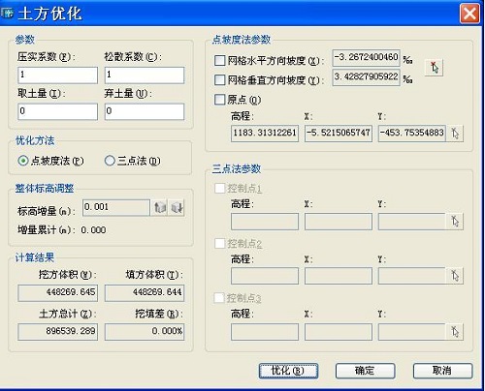This screenshot has width=485, height=391.
Task: Enable 网格垂直方向坡度 checkbox
Action: point(219,79)
